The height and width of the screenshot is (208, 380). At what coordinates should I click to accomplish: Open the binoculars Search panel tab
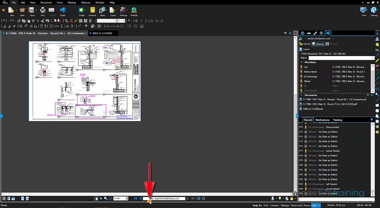tap(309, 33)
